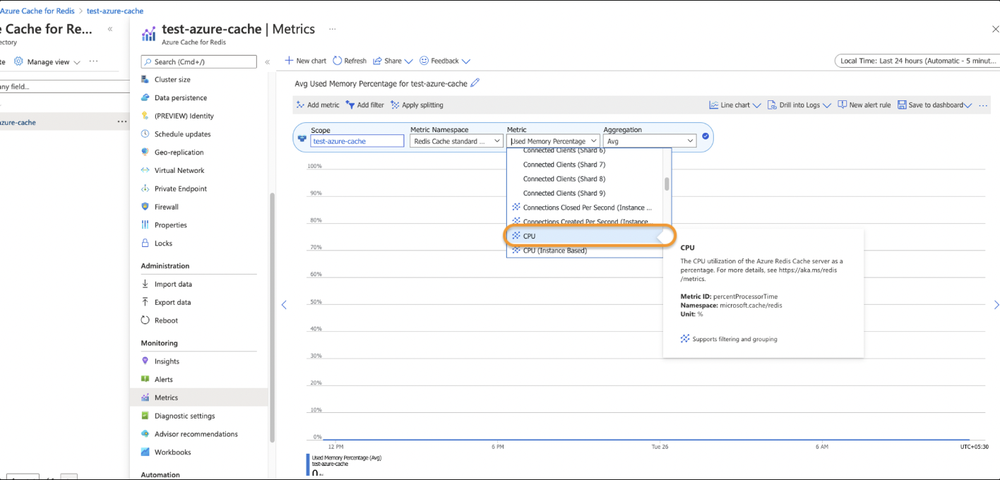Open Insights under Monitoring
Viewport: 1000px width, 480px height.
point(167,361)
